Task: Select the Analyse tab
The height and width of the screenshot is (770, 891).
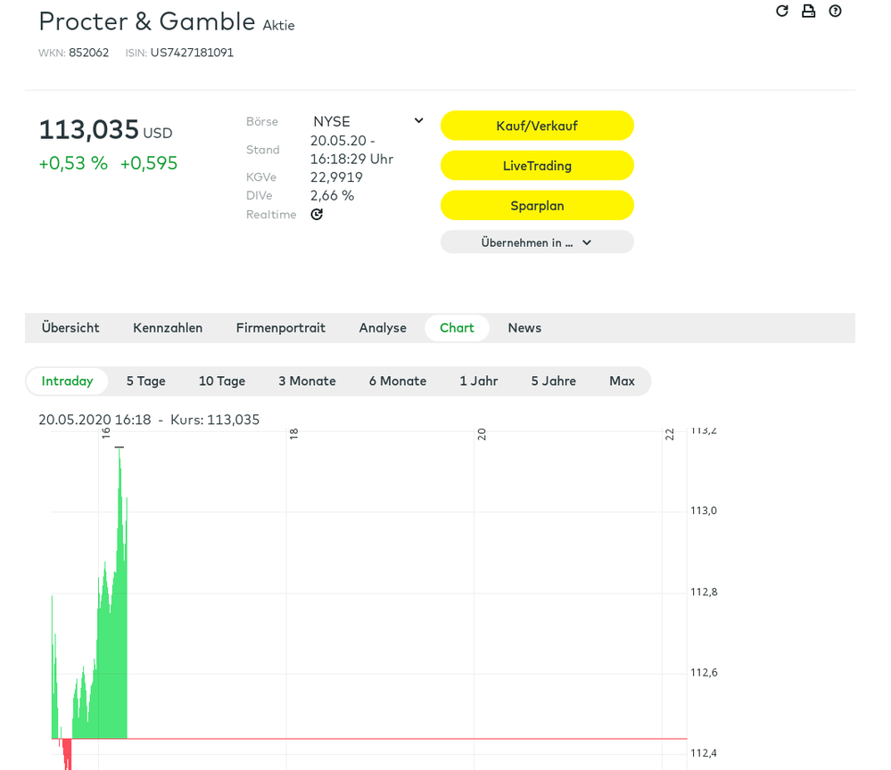Action: pyautogui.click(x=383, y=328)
